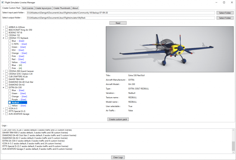Select the Orange livery under CESSNA 172 Skyhawk
This screenshot has height=160, width=236.
pyautogui.click(x=19, y=53)
